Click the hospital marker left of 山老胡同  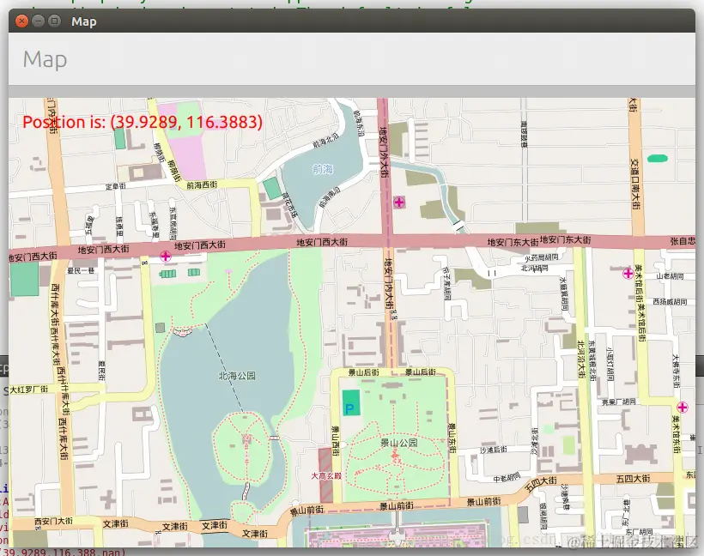(x=628, y=273)
